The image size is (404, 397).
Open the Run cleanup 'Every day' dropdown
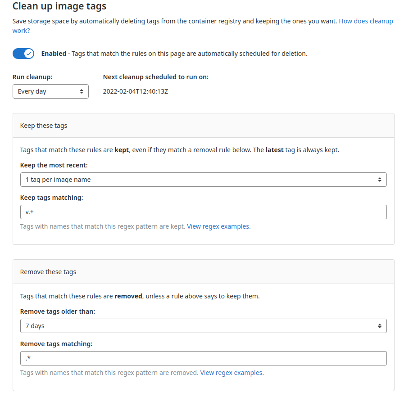tap(50, 91)
